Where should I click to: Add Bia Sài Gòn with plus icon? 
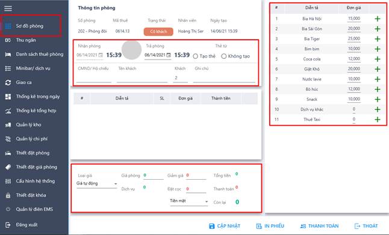[378, 29]
